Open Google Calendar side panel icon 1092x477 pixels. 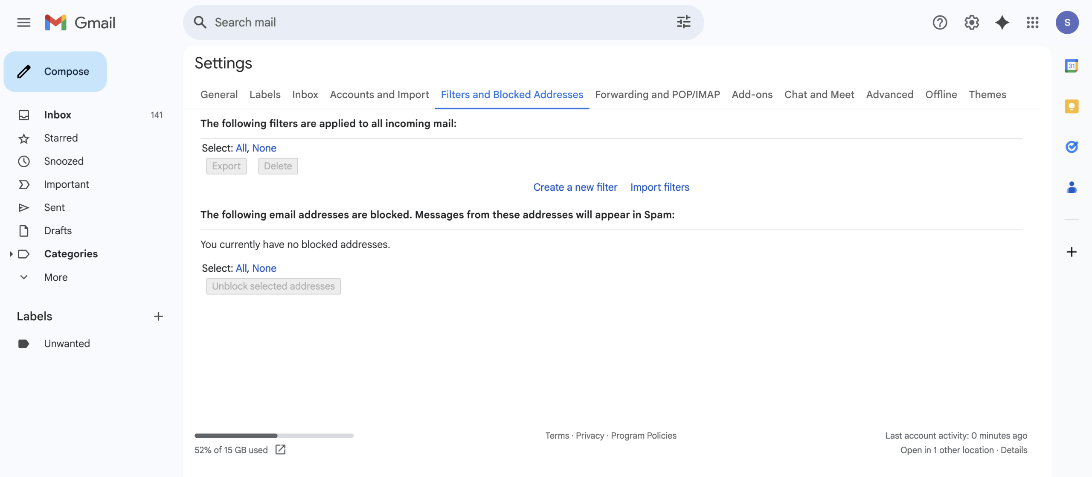(1072, 66)
